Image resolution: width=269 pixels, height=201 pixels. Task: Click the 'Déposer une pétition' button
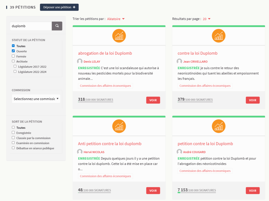tap(59, 7)
